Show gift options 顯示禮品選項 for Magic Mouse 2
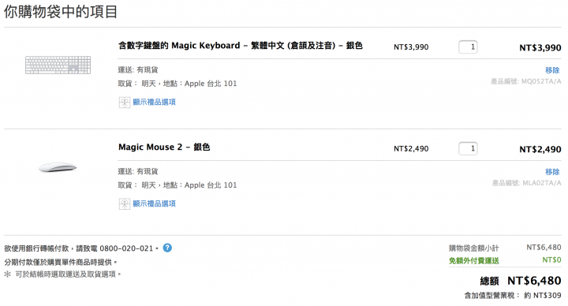This screenshot has height=306, width=568. point(155,203)
